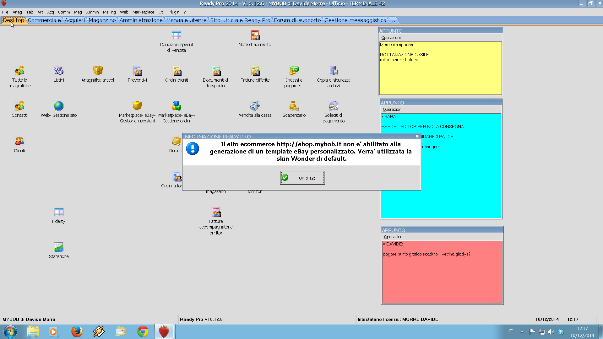Open the Action Center flag tray icon
Viewport: 603px width, 339px height.
(532, 331)
